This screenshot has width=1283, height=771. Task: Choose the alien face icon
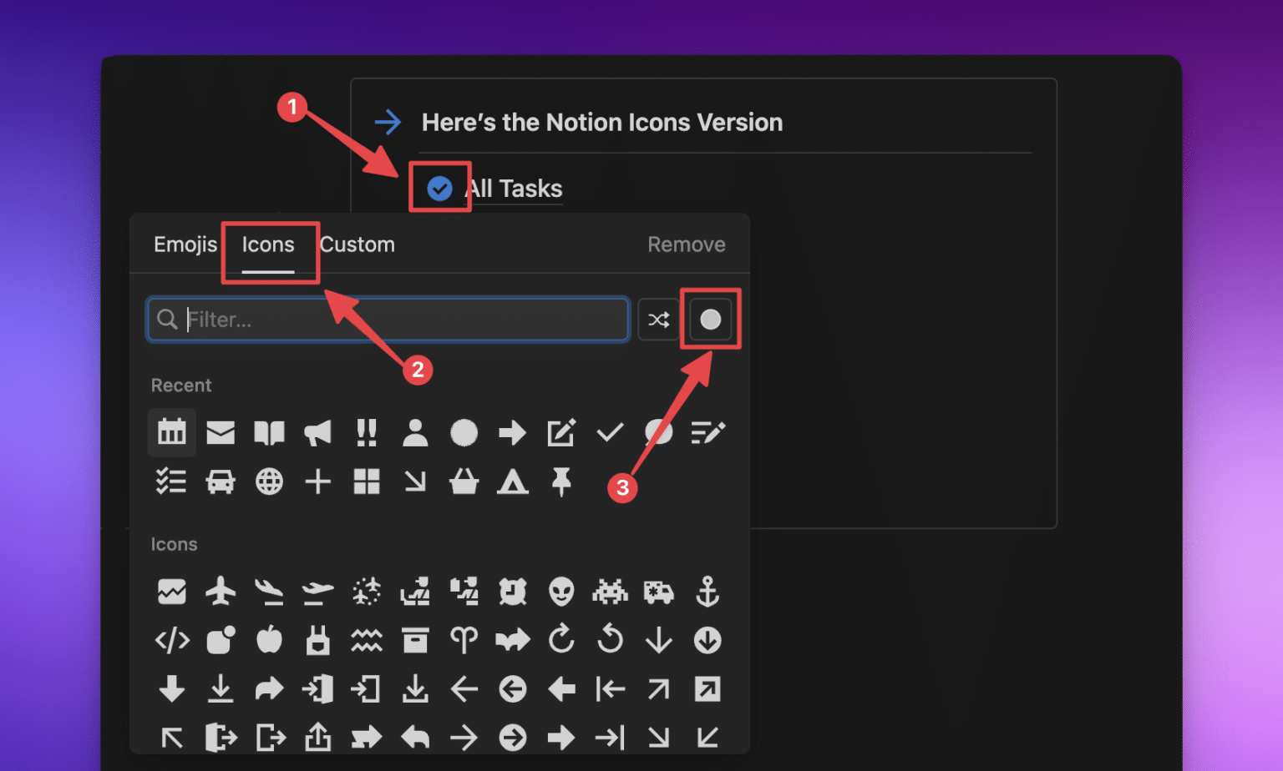click(561, 592)
